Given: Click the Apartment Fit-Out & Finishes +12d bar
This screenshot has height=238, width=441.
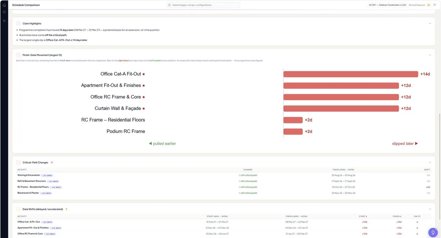Looking at the screenshot, I should coord(341,86).
